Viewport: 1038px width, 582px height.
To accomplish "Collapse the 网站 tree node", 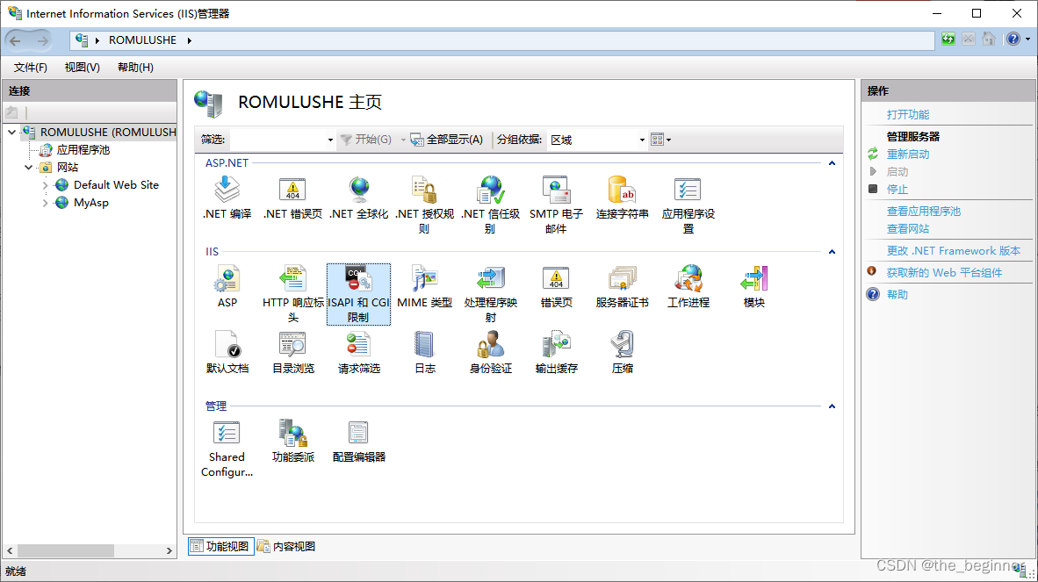I will click(x=28, y=168).
